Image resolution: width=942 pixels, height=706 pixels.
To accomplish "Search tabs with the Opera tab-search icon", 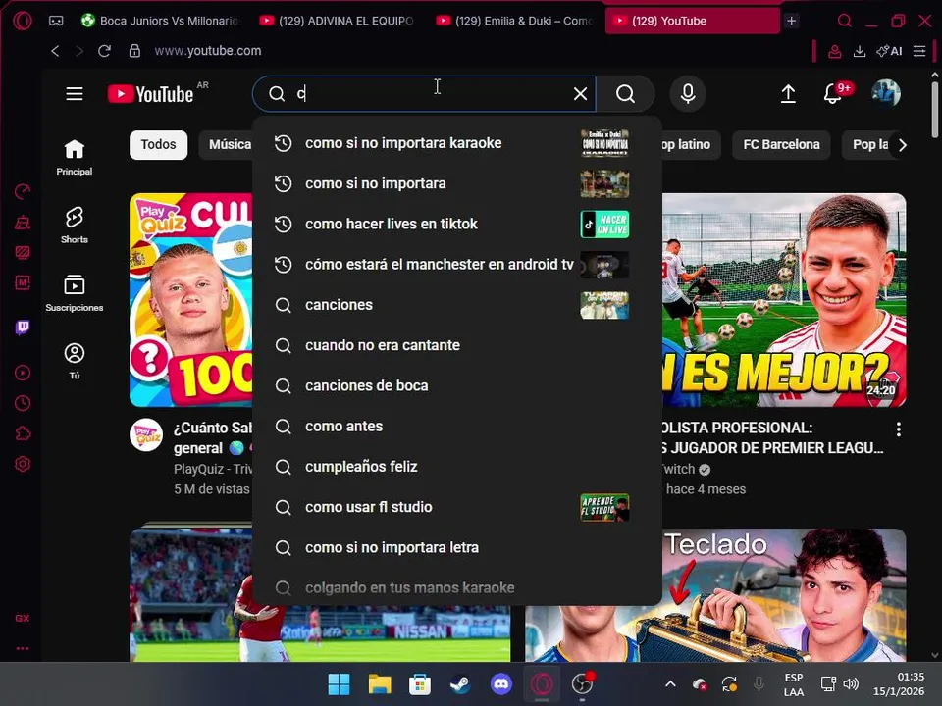I will tap(845, 21).
